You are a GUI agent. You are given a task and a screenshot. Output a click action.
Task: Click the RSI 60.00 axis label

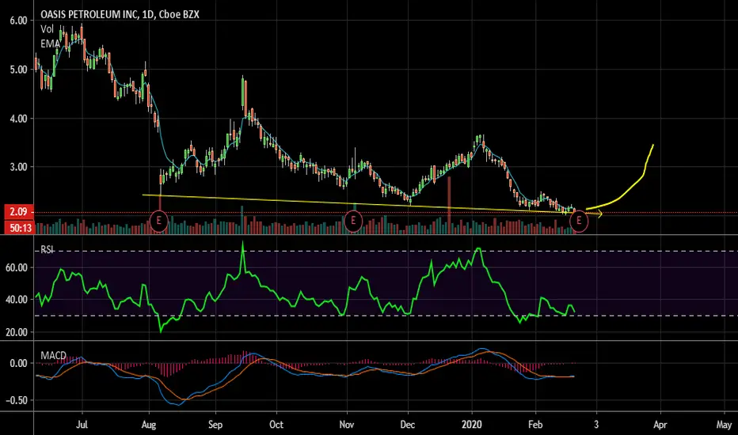[x=17, y=267]
